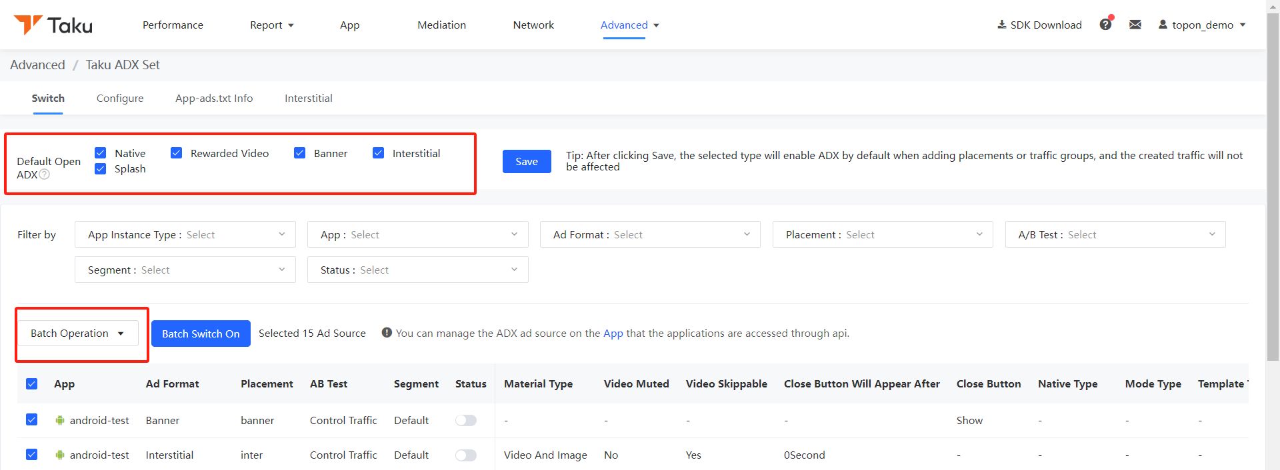Click the topon_demo user account icon
This screenshot has height=470, width=1280.
(x=1163, y=25)
